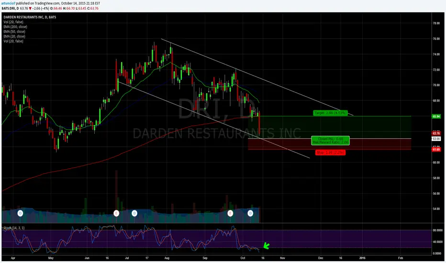Select the green Target: 2.86 (4.53%) label
Image resolution: width=446 pixels, height=263 pixels.
click(x=330, y=113)
